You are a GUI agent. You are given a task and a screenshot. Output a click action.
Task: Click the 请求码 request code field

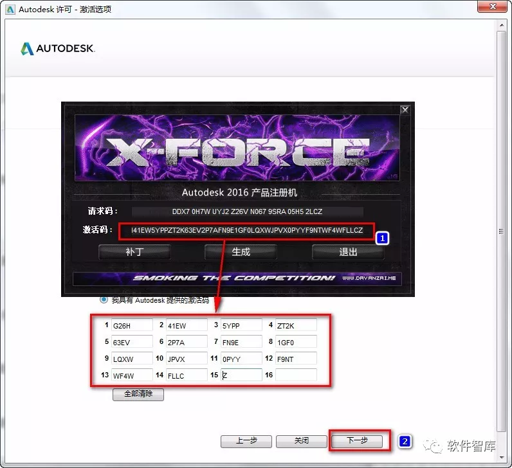pos(247,212)
